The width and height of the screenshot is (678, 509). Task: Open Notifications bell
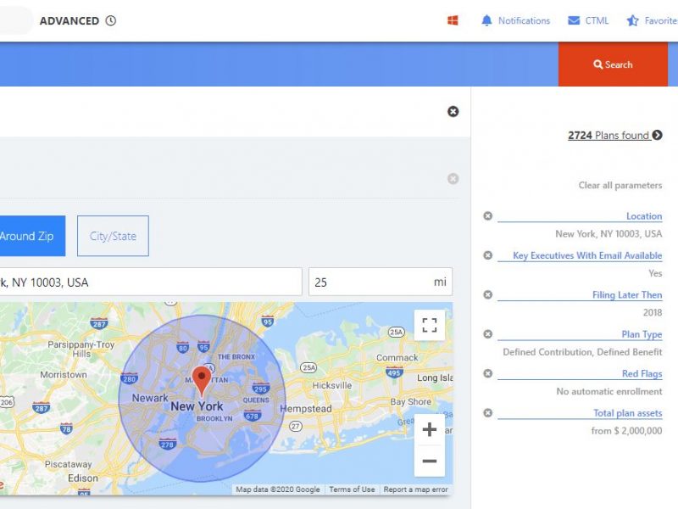(x=486, y=20)
